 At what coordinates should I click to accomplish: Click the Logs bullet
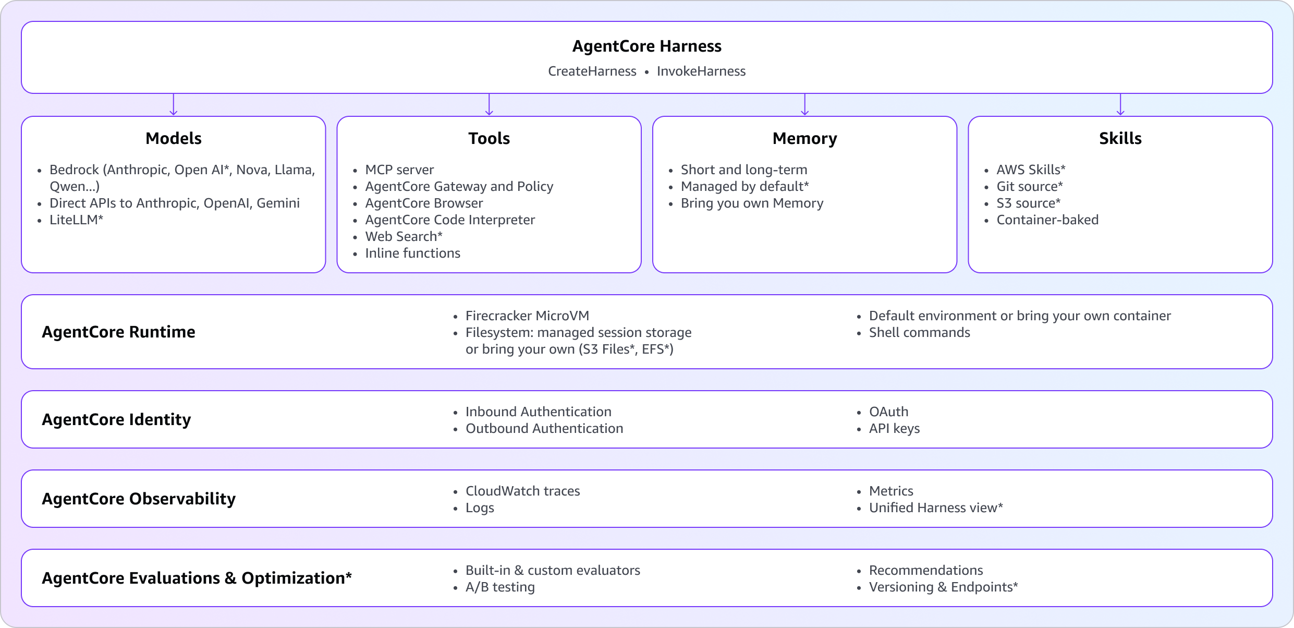(480, 508)
